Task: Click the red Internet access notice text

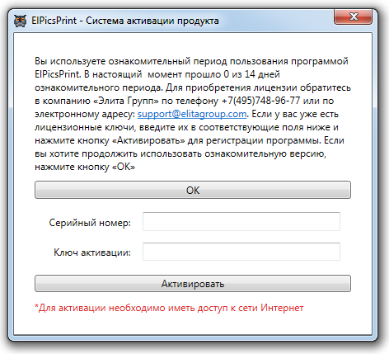Action: tap(169, 308)
